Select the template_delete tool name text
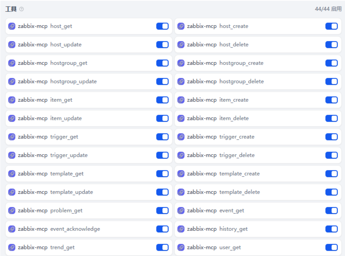Image resolution: width=345 pixels, height=256 pixels. 240,192
